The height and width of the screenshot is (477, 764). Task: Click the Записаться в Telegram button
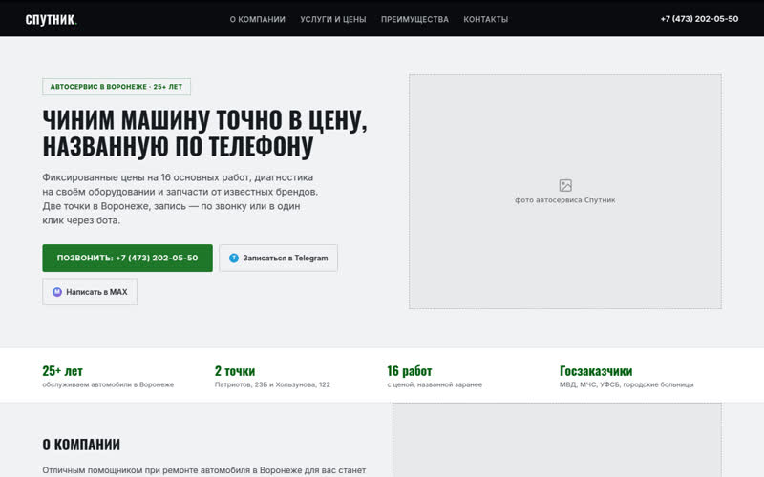click(x=278, y=258)
